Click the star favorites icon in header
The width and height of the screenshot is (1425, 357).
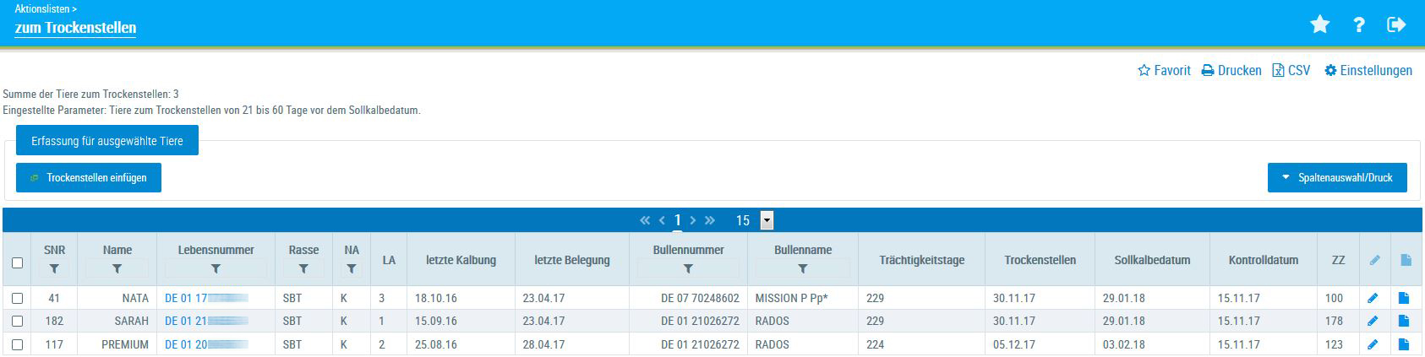click(1319, 25)
